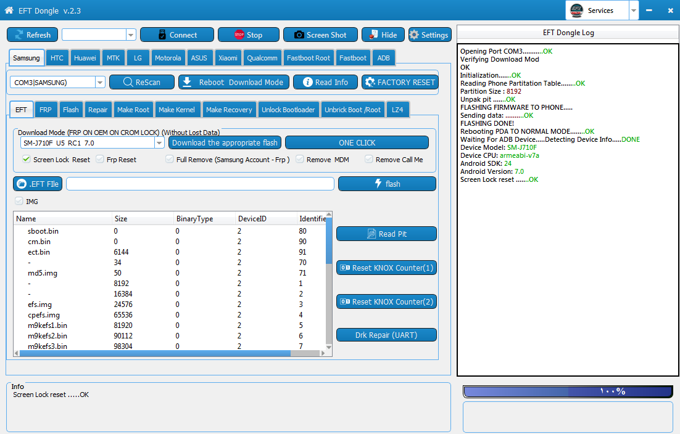Switch to the Huawei brand tab
This screenshot has width=680, height=434.
pyautogui.click(x=85, y=57)
